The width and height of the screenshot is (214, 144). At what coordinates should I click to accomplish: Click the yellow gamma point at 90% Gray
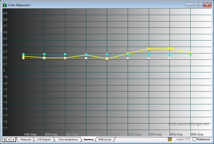tap(190, 52)
